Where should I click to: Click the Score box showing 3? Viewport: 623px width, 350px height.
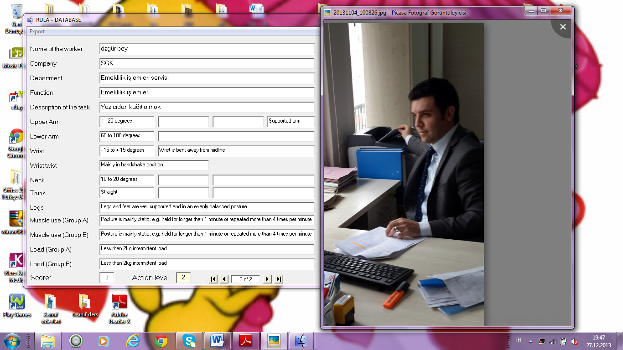107,278
